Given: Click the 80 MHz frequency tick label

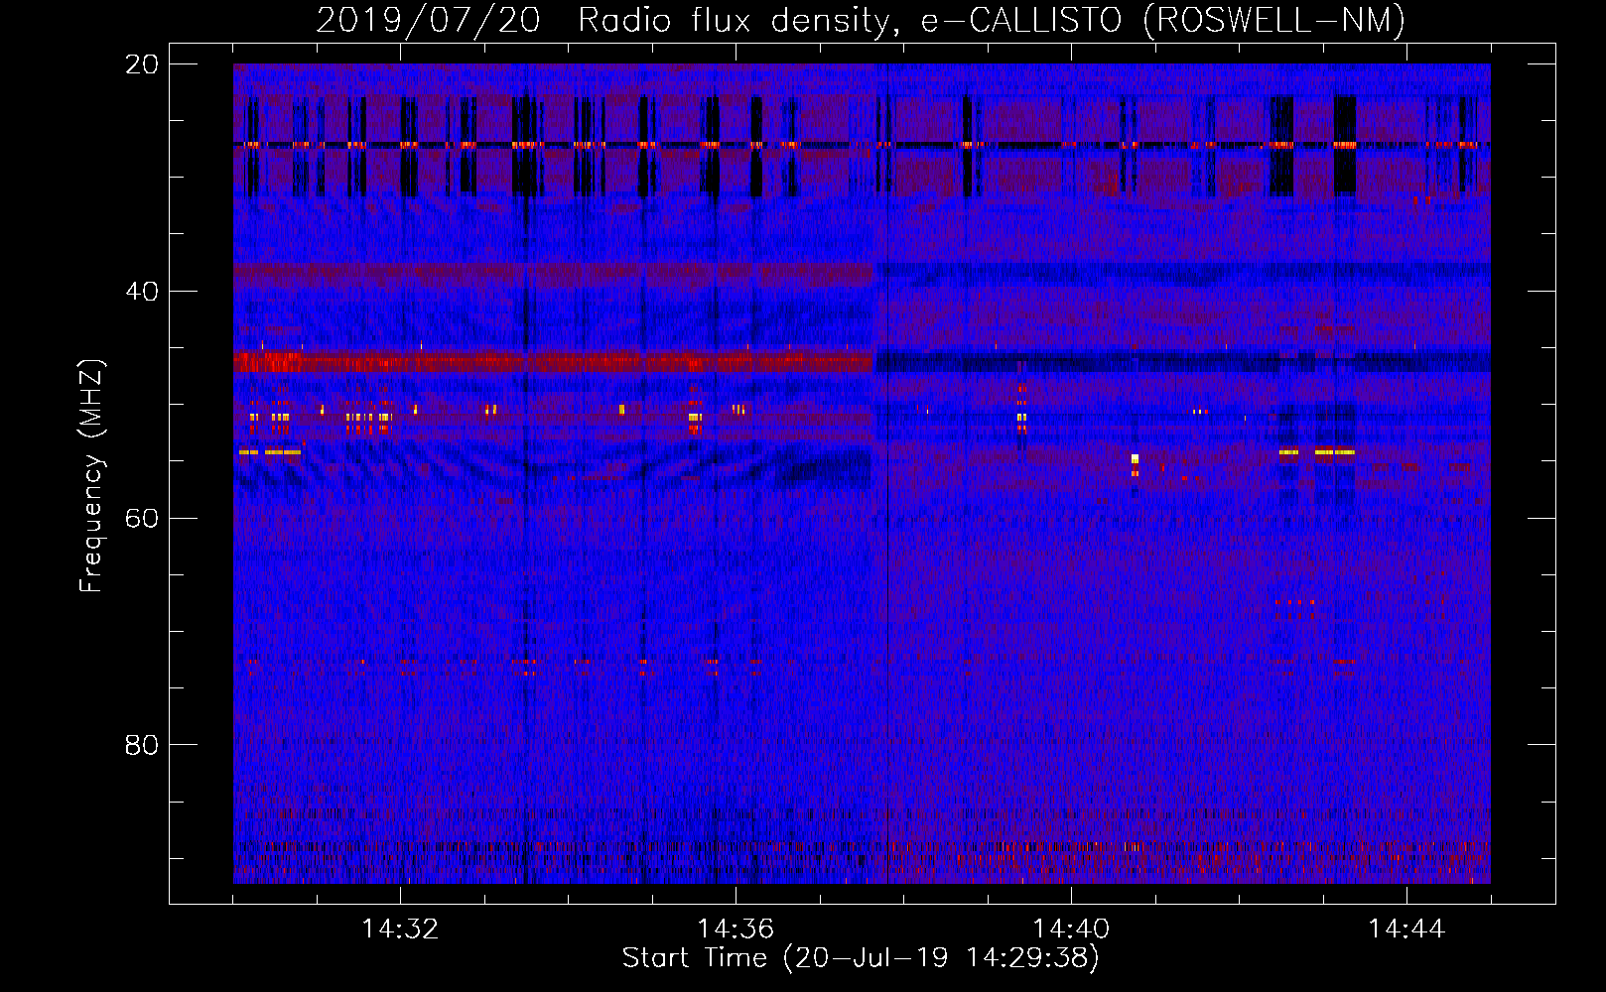Looking at the screenshot, I should point(142,745).
